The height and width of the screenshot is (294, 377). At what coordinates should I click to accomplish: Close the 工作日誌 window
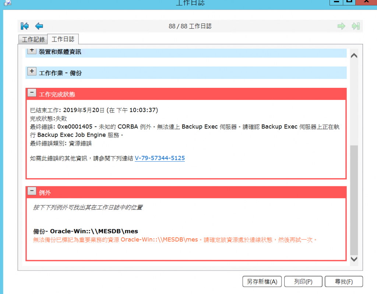click(366, 2)
